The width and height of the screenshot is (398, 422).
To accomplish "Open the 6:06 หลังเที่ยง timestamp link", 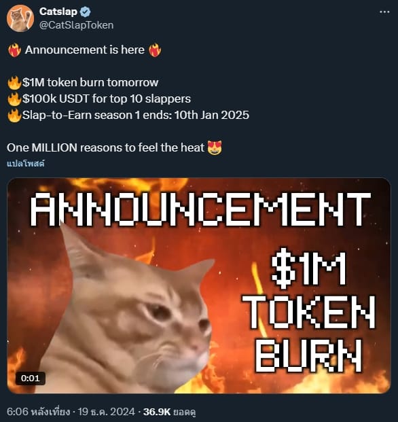I will tap(38, 412).
